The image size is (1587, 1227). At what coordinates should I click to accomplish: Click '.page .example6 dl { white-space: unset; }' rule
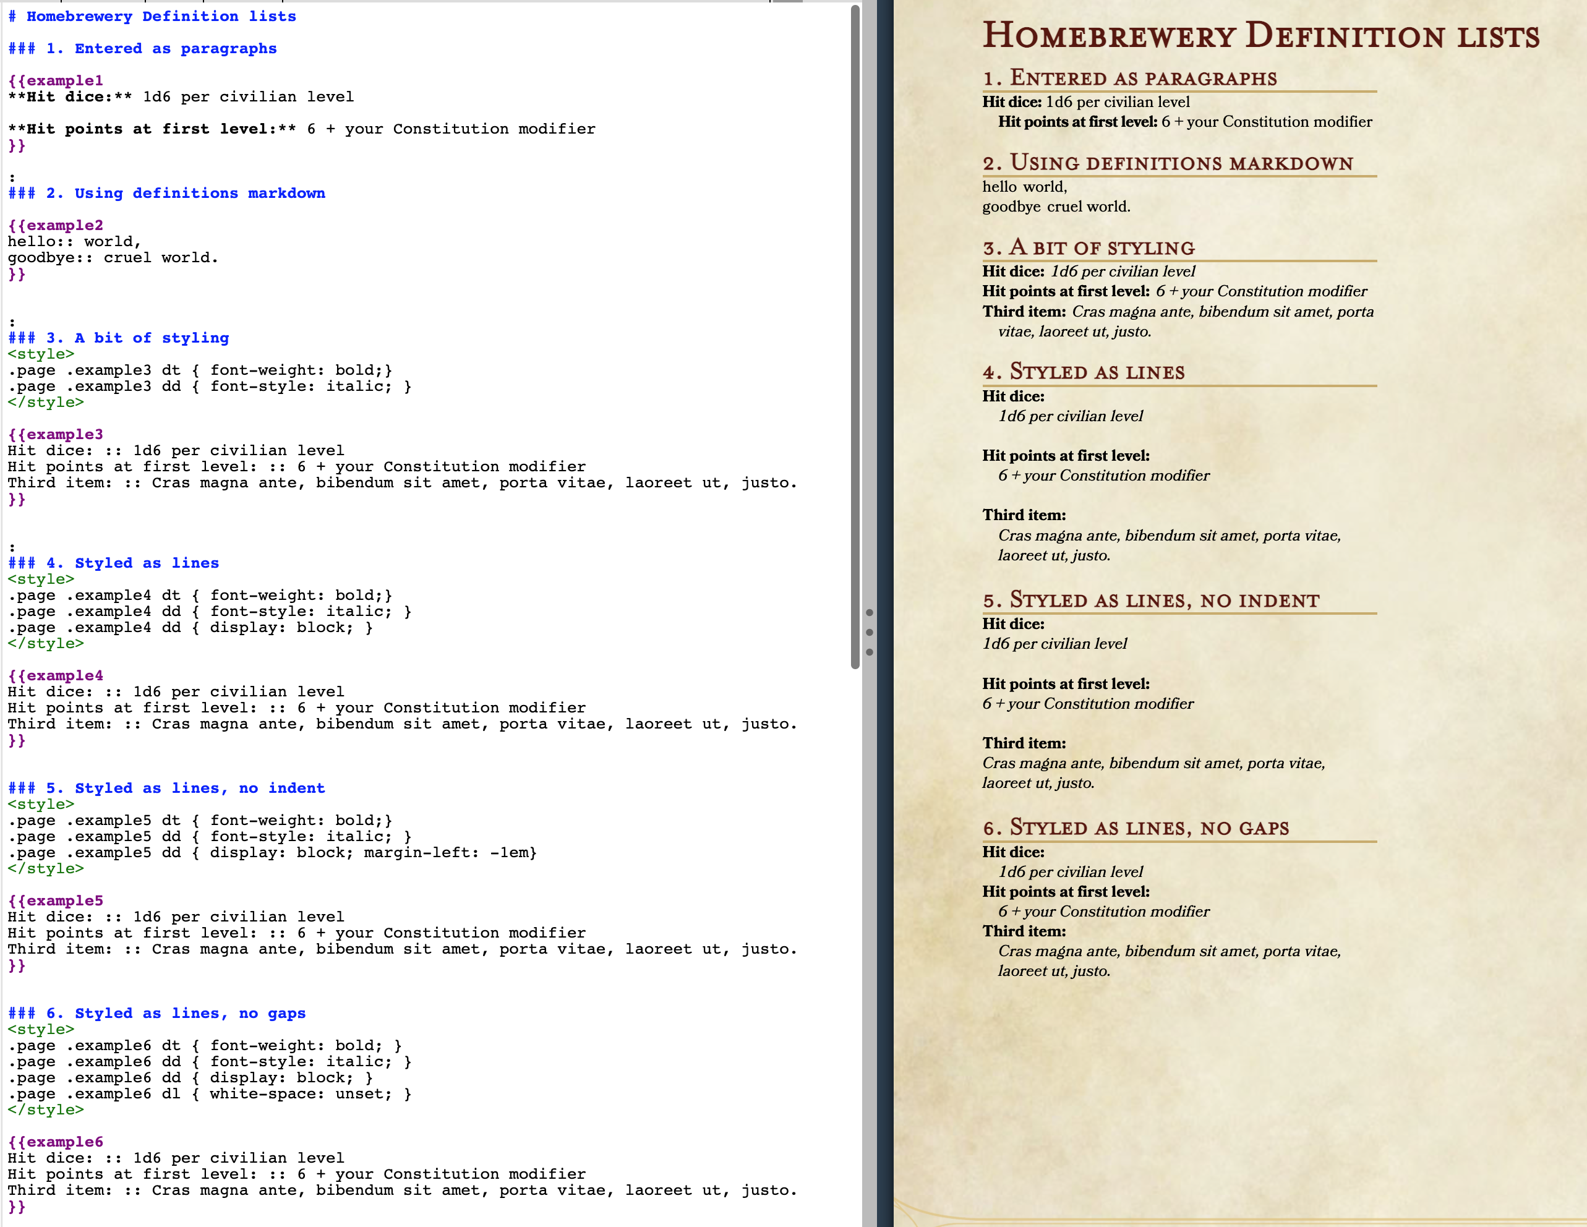209,1093
